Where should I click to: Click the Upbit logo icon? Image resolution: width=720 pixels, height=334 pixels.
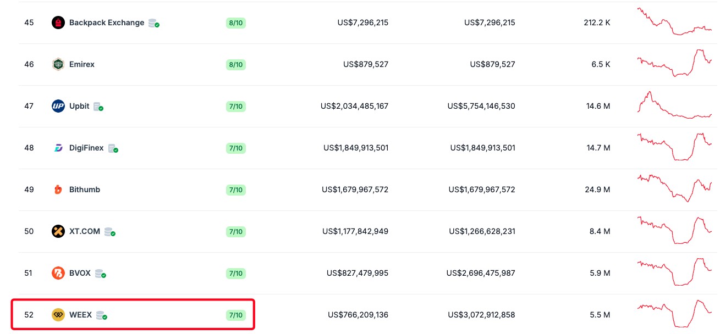pyautogui.click(x=58, y=106)
